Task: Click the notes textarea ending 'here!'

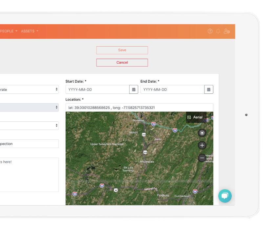Action: [x=29, y=175]
